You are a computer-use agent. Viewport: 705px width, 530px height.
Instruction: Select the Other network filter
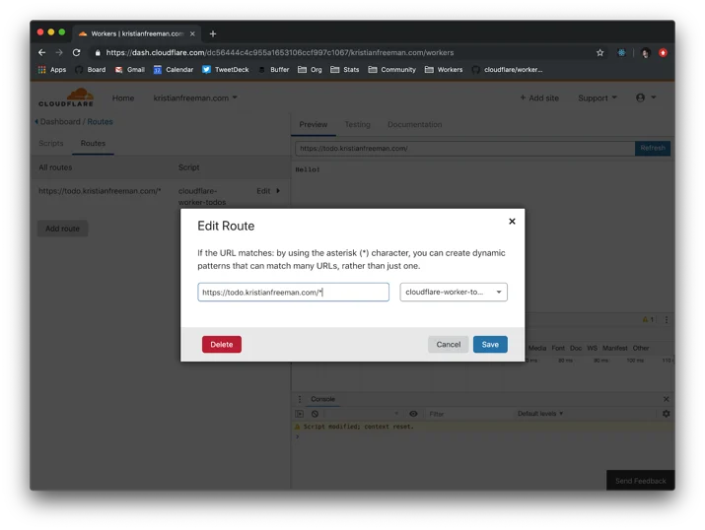pos(641,348)
